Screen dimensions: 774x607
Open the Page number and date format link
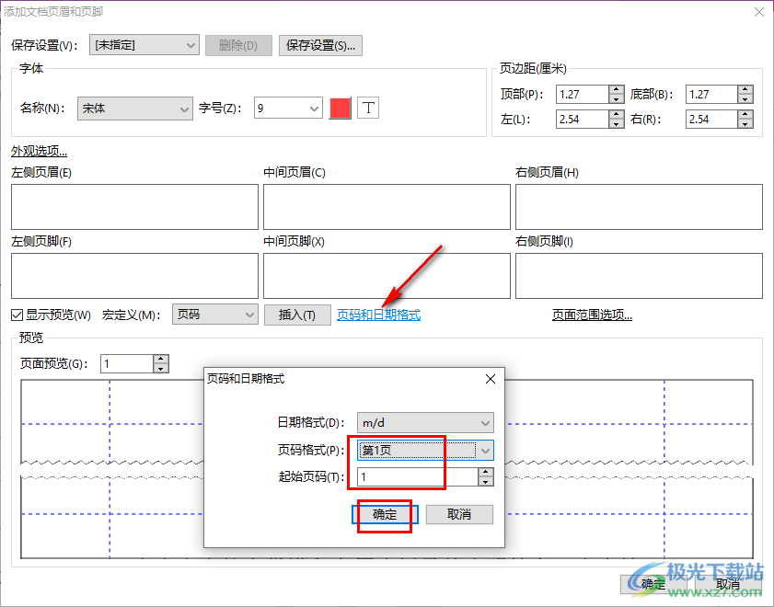(378, 315)
